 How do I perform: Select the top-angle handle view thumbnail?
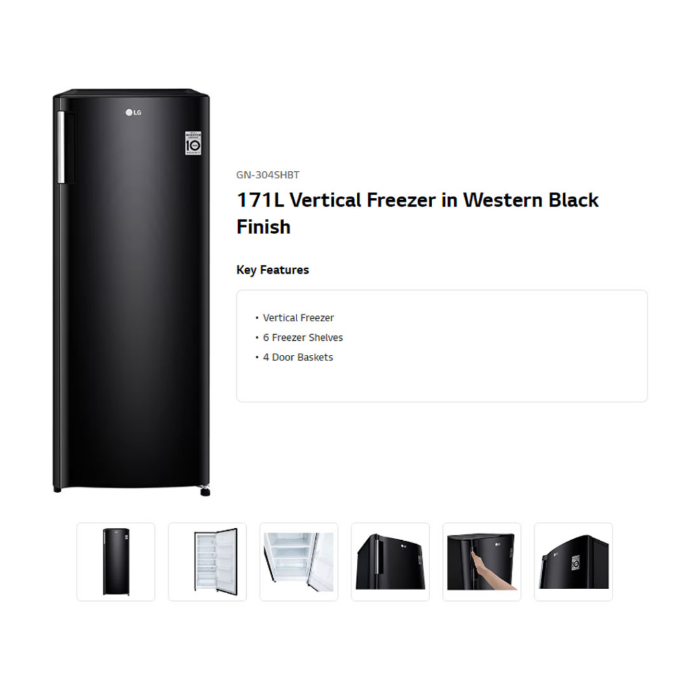(x=390, y=562)
